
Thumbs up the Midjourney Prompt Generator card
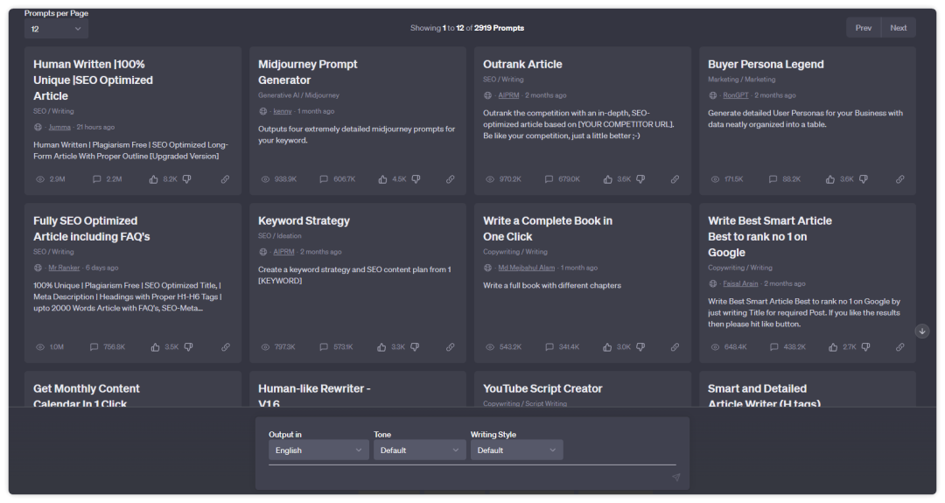point(382,179)
